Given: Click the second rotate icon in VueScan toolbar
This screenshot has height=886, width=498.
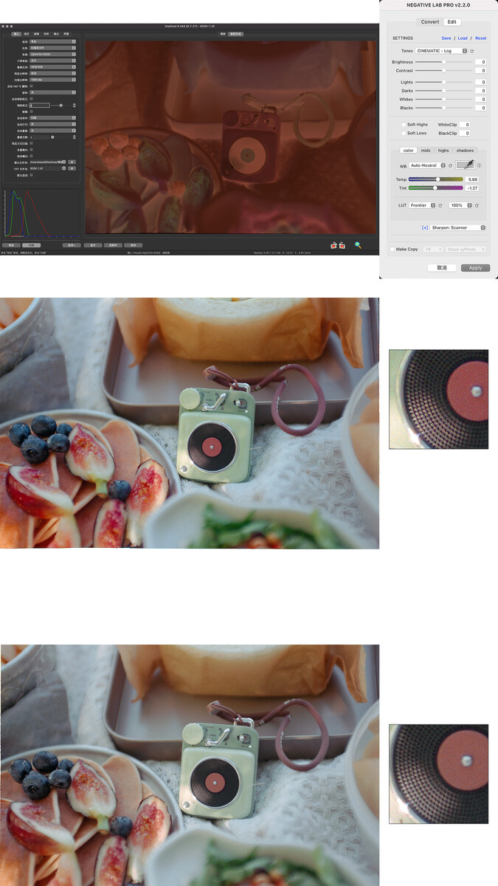Looking at the screenshot, I should click(342, 244).
